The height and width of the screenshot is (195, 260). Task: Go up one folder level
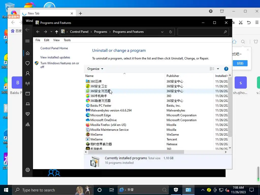pos(57,32)
